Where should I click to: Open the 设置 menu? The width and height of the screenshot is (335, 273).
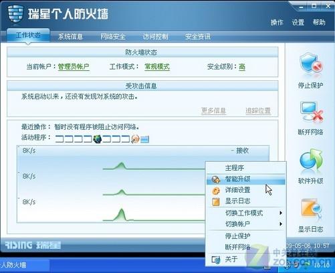click(x=298, y=22)
